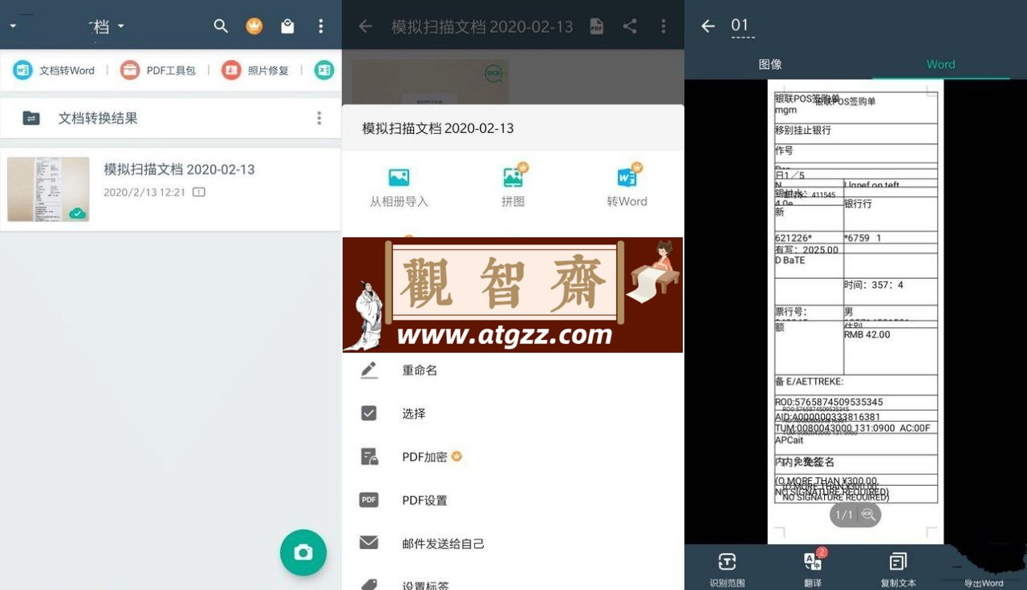Open 文档转换结果 folder
The height and width of the screenshot is (590, 1027).
(170, 118)
